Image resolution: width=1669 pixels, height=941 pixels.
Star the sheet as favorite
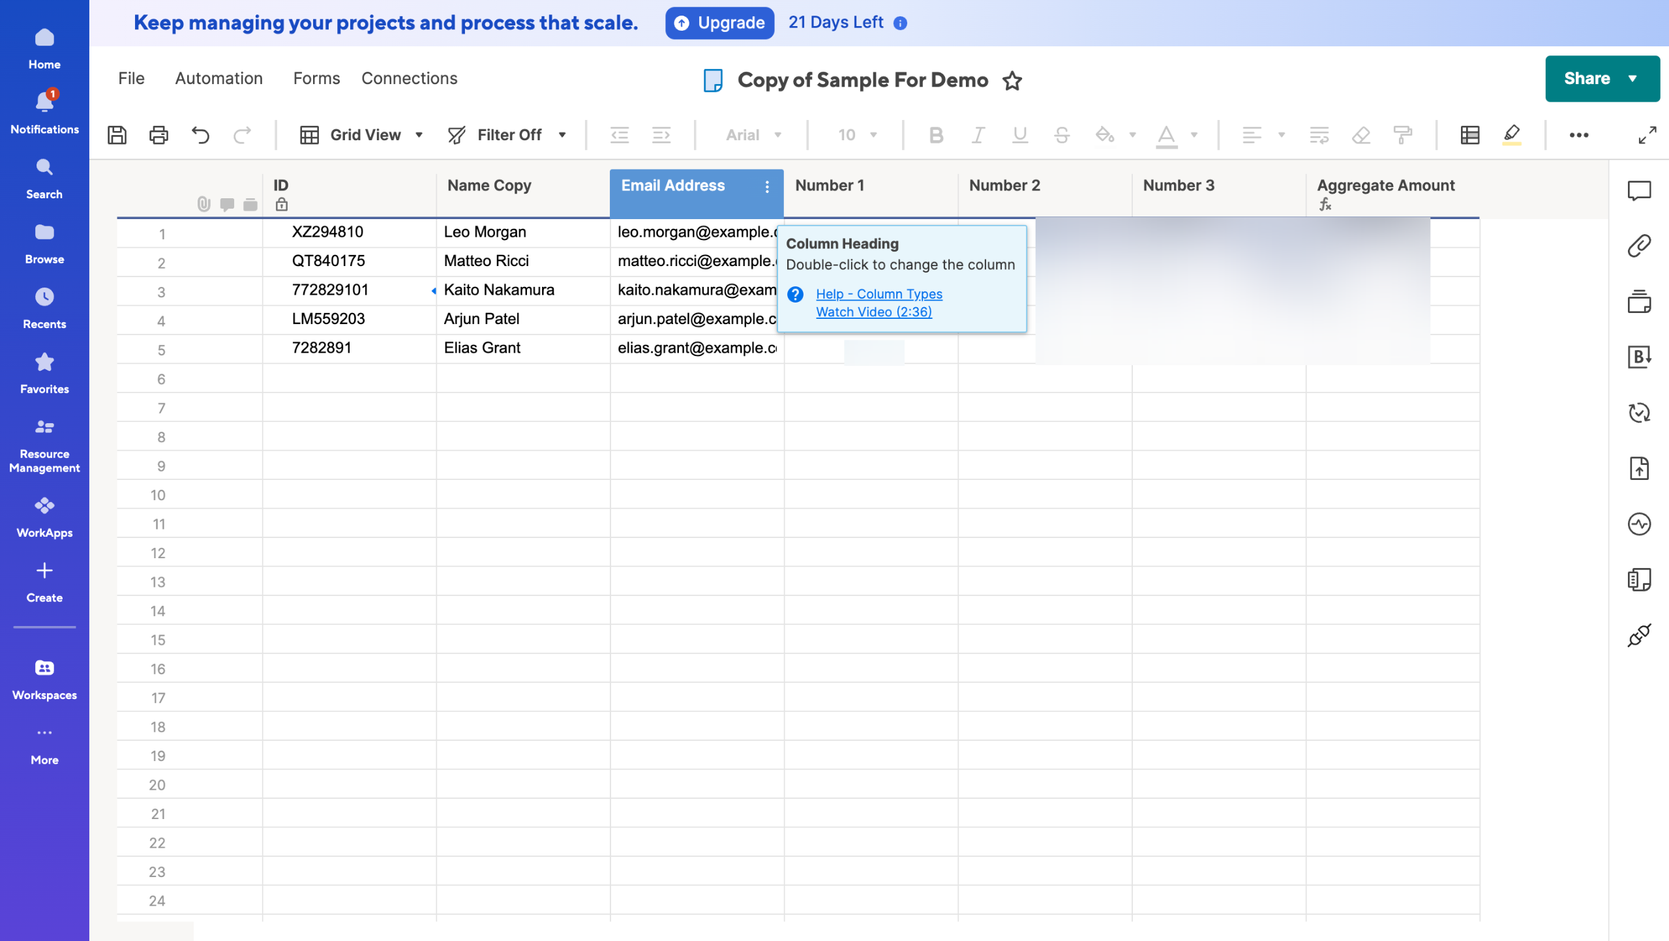click(1012, 80)
